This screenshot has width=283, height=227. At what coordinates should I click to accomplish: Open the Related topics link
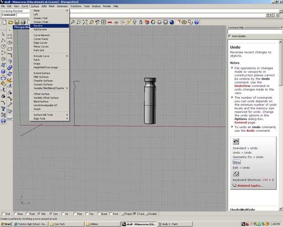point(250,185)
